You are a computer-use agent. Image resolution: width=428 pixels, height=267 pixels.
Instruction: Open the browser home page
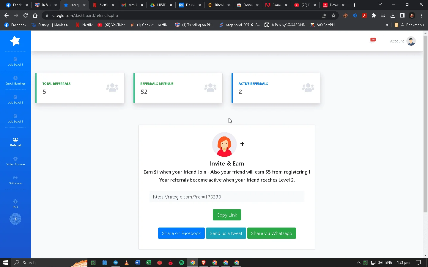[35, 15]
